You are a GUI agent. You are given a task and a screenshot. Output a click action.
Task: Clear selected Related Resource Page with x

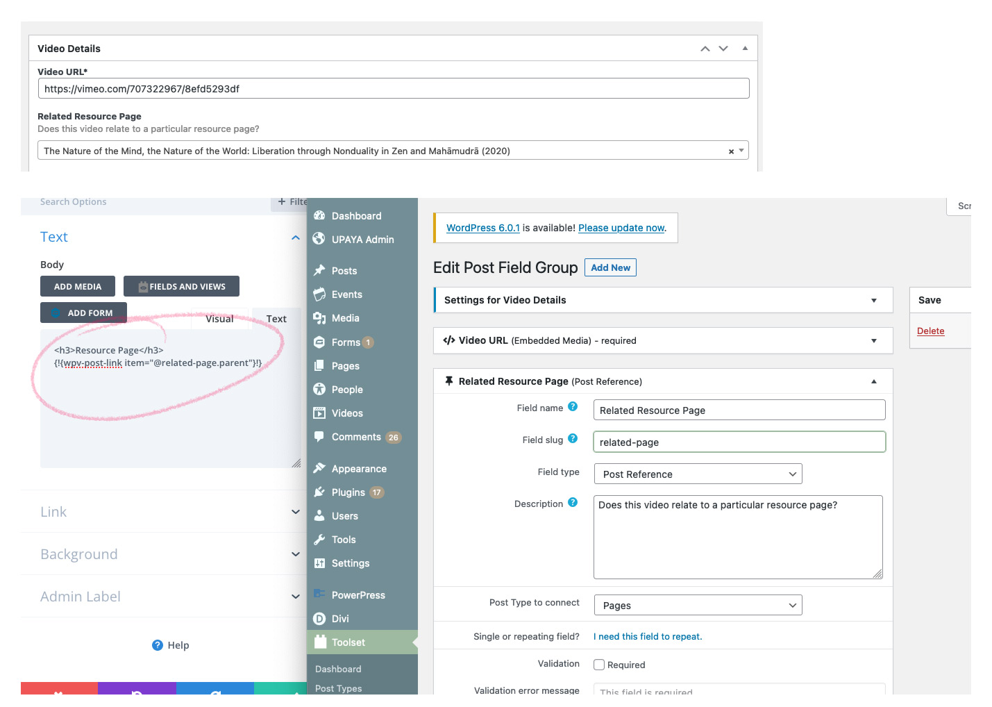731,151
